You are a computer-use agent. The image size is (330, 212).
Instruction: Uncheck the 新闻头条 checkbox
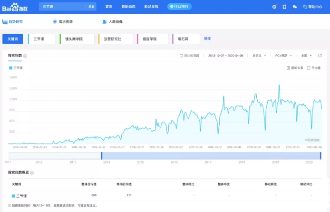(x=289, y=68)
